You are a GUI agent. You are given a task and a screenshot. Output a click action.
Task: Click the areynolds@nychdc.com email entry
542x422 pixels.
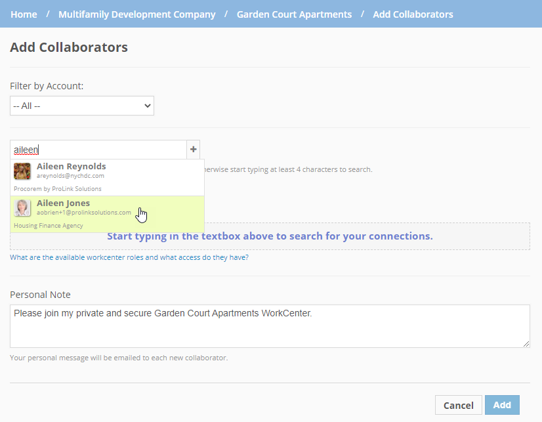70,176
